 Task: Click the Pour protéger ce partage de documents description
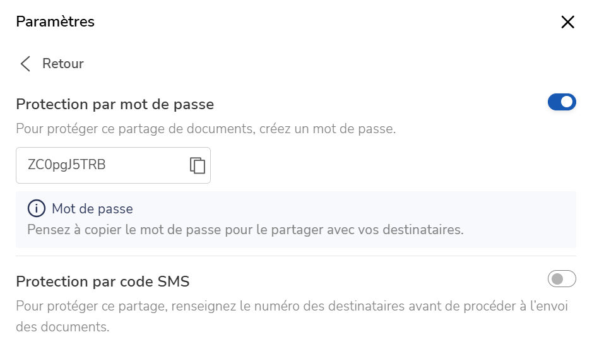[206, 129]
